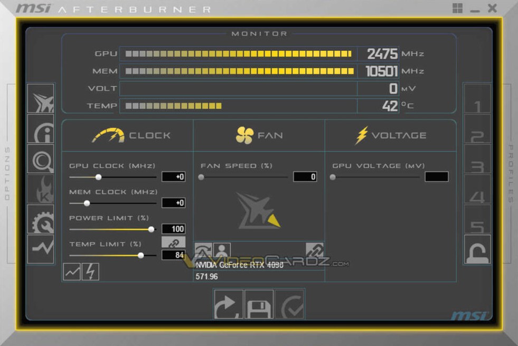The height and width of the screenshot is (346, 518).
Task: Click the empty GPU Voltage value field
Action: (x=436, y=176)
